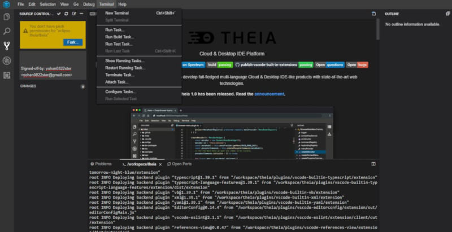
Task: Click the build passing badge
Action: pyautogui.click(x=220, y=65)
